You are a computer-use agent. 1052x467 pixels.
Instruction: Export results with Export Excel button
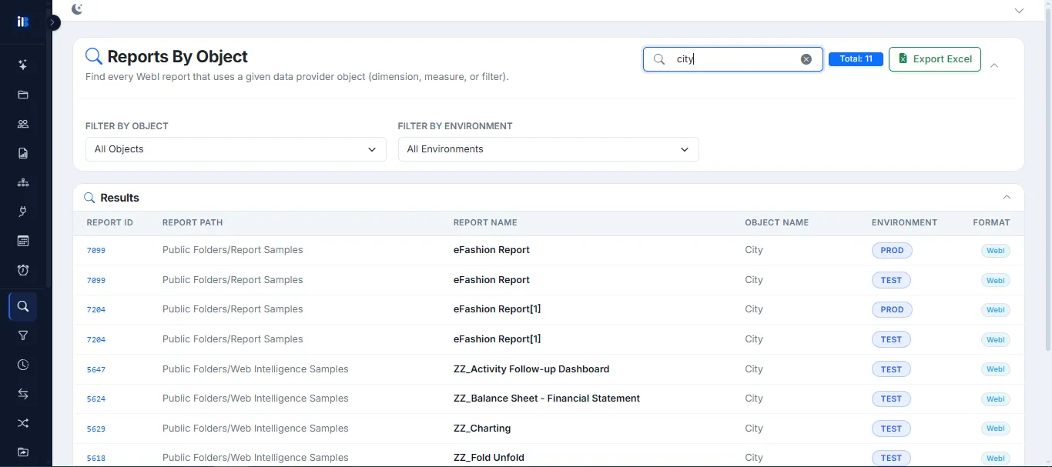(x=934, y=59)
